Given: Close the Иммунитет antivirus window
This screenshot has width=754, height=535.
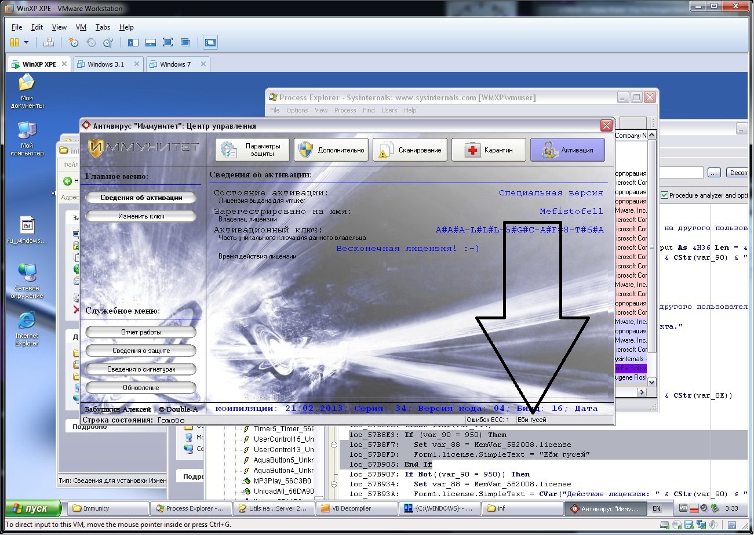Looking at the screenshot, I should coord(606,125).
